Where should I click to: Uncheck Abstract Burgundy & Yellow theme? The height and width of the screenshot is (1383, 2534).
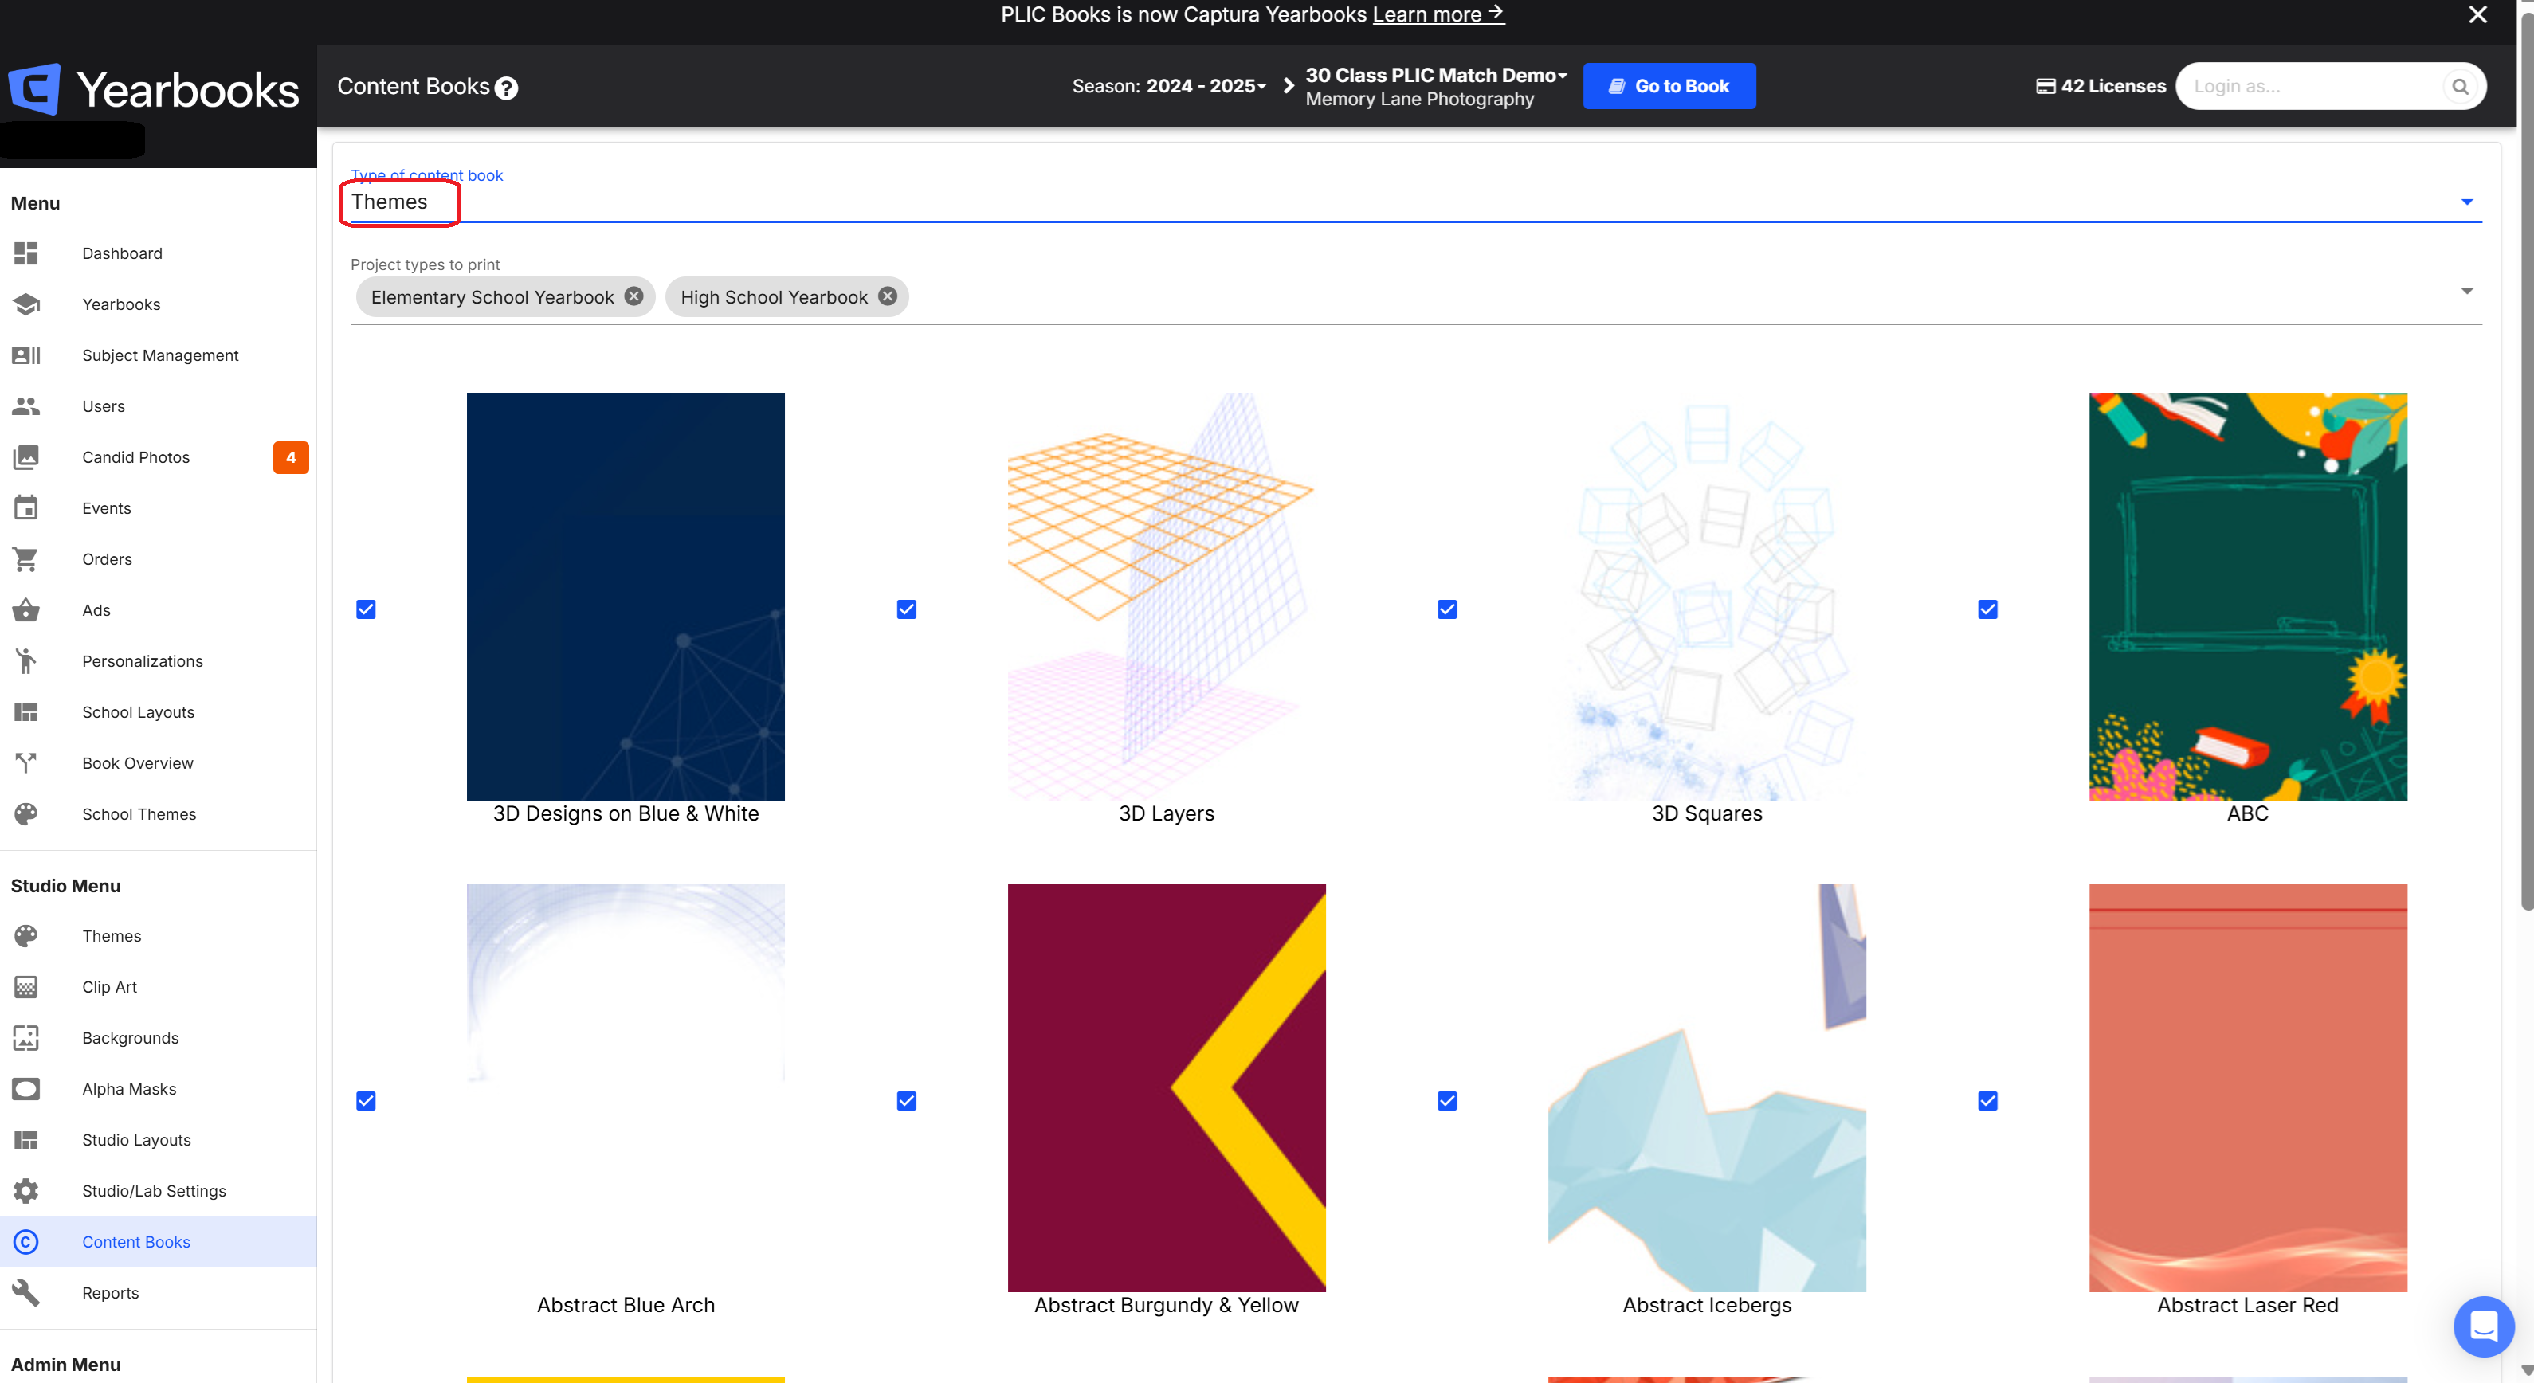(907, 1101)
